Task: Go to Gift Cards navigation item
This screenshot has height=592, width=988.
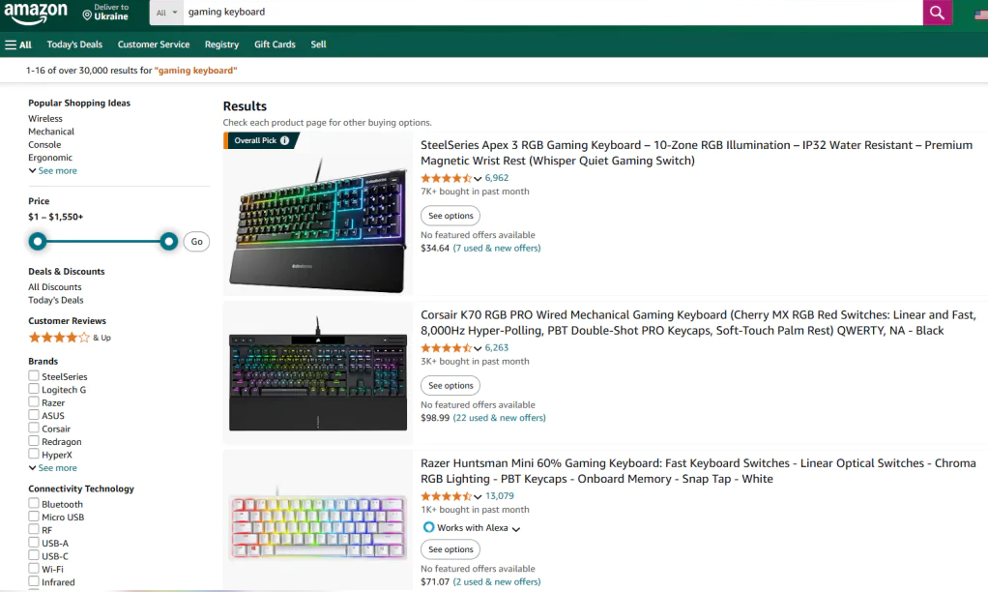Action: 275,44
